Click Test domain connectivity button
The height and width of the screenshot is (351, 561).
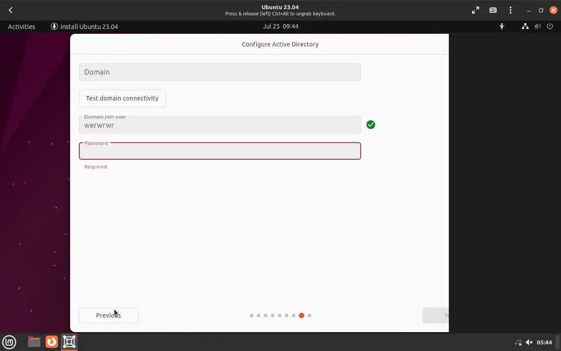pos(122,98)
